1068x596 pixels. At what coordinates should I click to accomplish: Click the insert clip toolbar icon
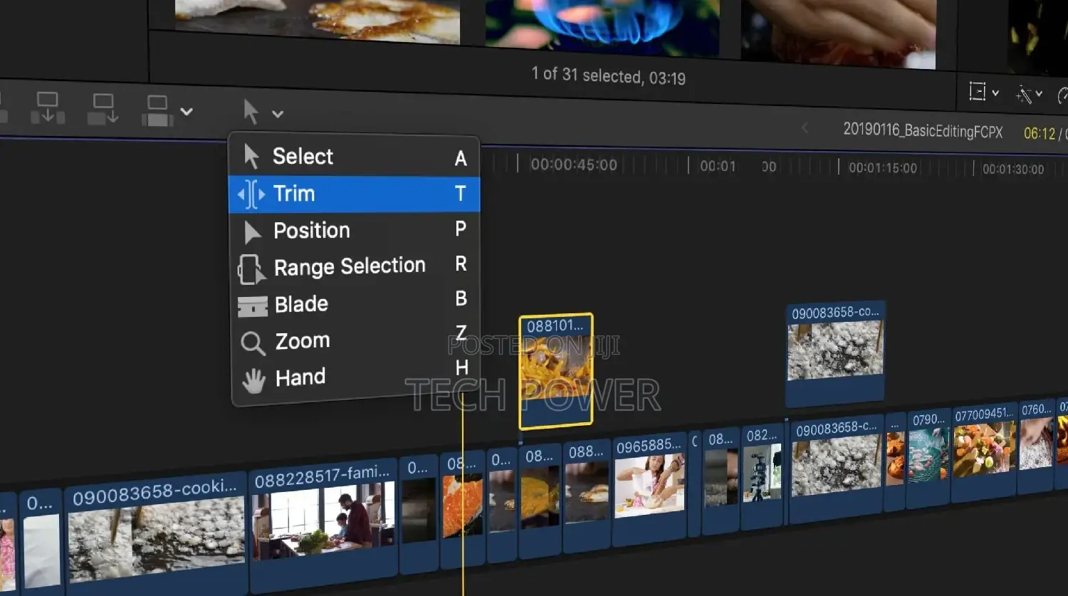(103, 110)
